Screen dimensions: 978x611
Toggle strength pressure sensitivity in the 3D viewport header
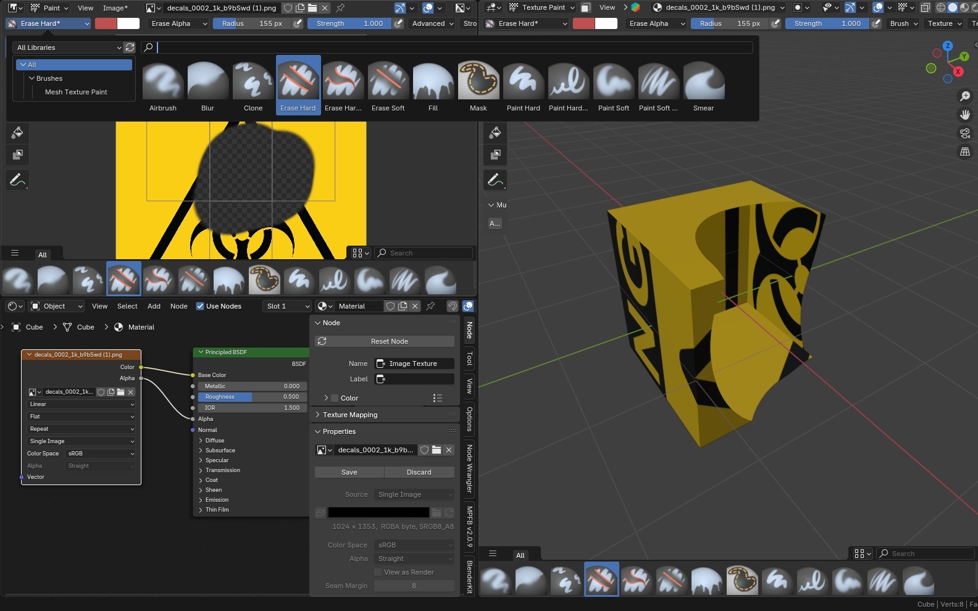pos(877,23)
